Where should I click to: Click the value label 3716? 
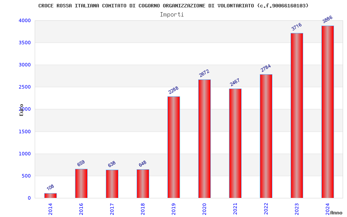tap(297, 27)
